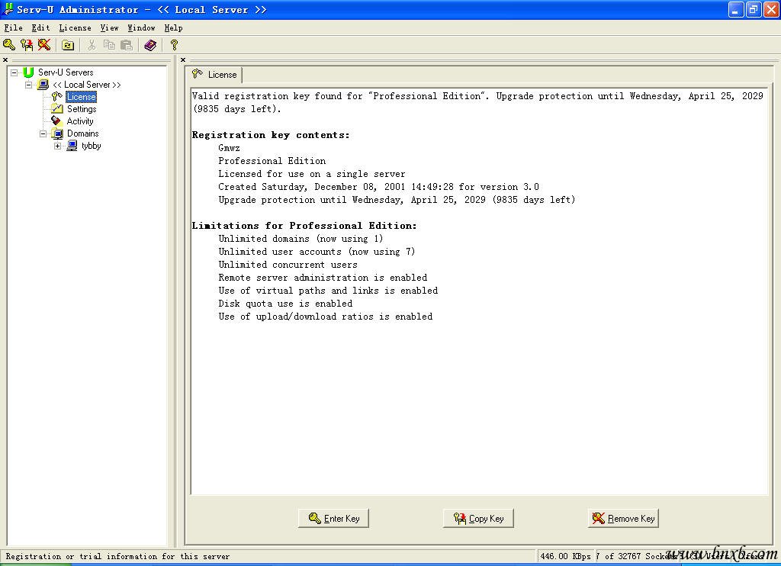This screenshot has width=781, height=566.
Task: Click the Refresh folder toolbar icon
Action: point(68,45)
